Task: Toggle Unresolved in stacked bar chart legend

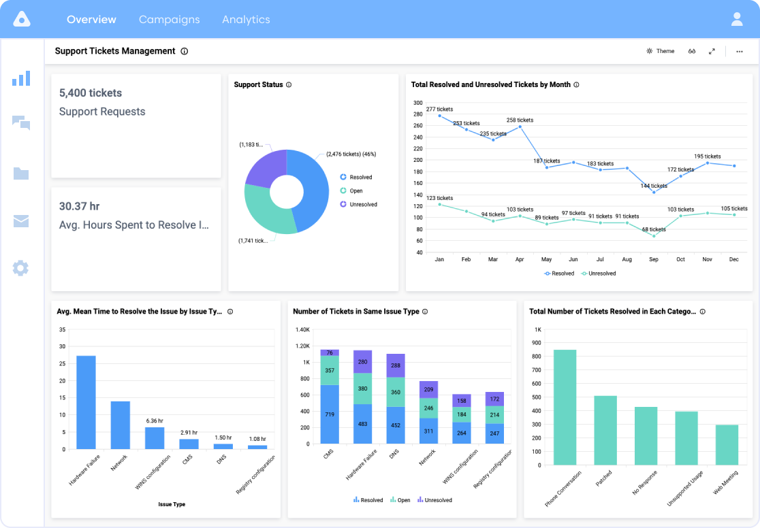Action: (434, 500)
